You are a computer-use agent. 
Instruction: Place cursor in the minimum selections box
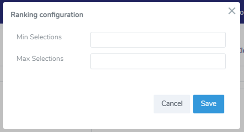click(158, 40)
